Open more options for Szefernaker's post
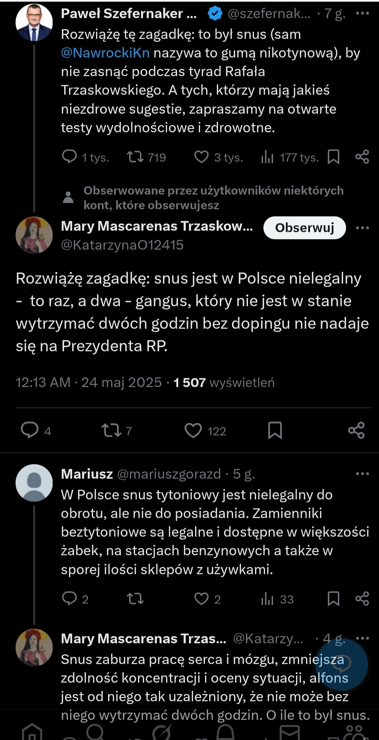Screen dimensions: 379x740 (362, 14)
